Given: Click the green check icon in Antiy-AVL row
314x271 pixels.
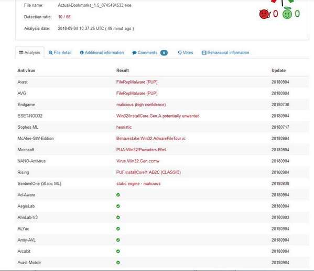Looking at the screenshot, I should point(118,240).
